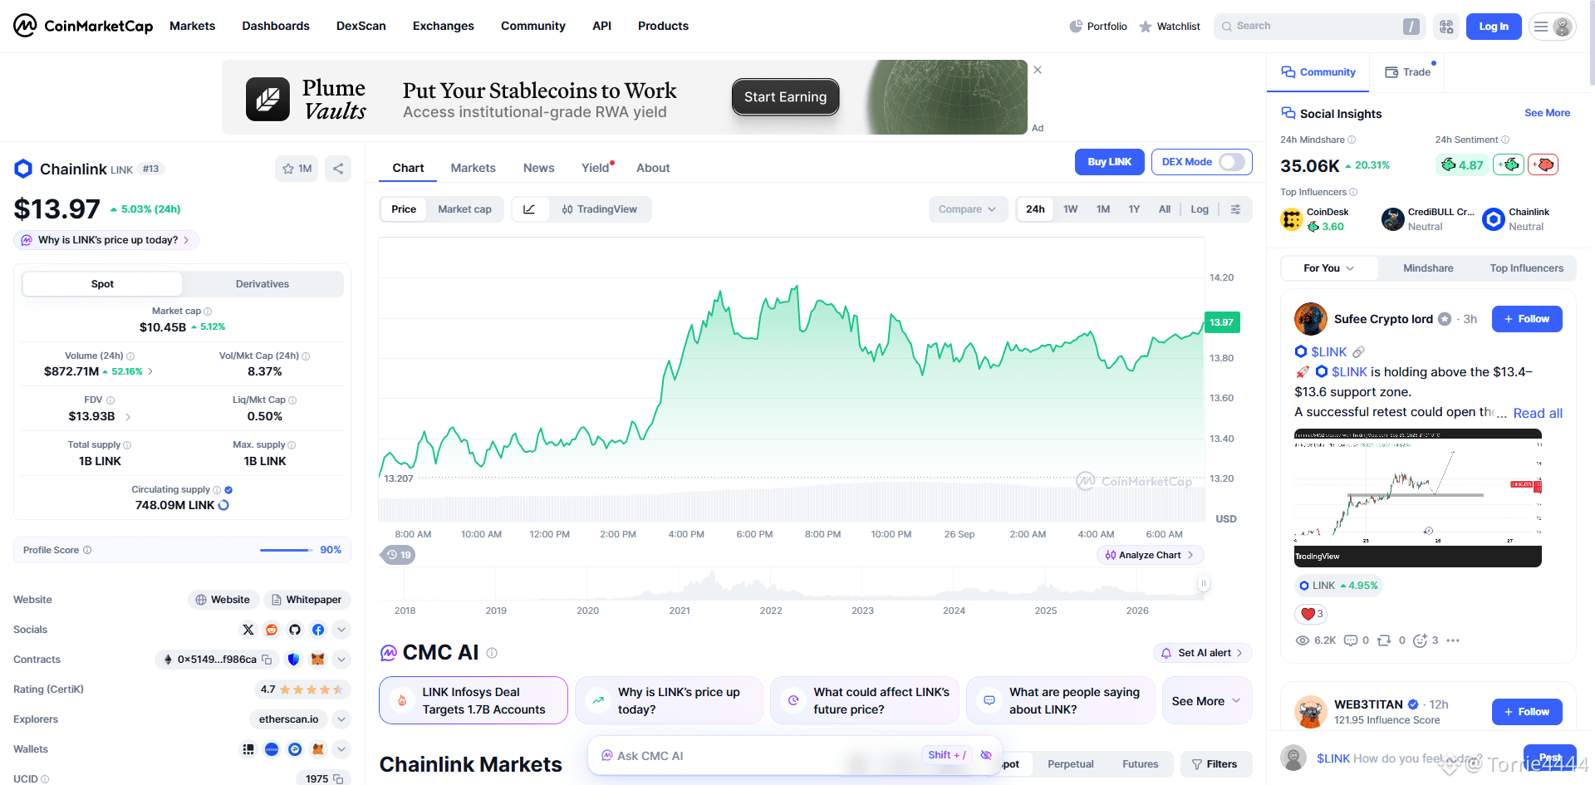
Task: Open the Compare dropdown
Action: [x=968, y=209]
